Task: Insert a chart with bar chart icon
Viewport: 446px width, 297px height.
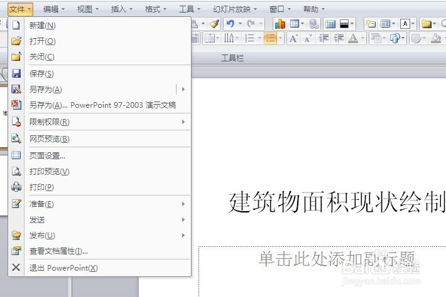Action: click(x=280, y=24)
